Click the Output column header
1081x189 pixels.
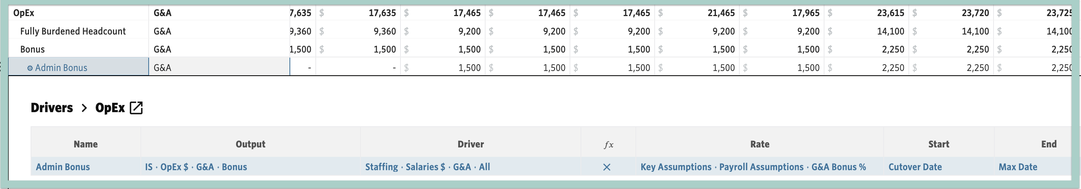click(x=251, y=144)
